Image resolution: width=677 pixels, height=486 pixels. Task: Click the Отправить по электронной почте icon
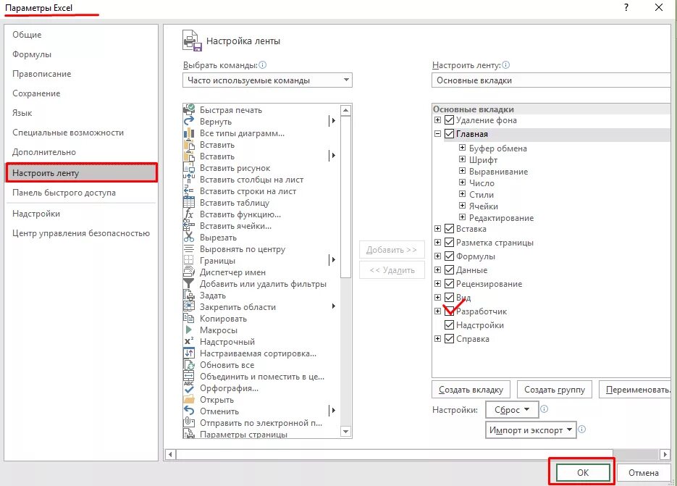[x=189, y=422]
